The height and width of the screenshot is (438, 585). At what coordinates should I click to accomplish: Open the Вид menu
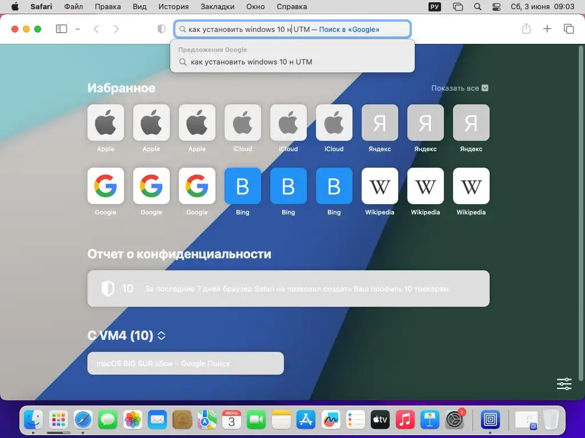[139, 7]
